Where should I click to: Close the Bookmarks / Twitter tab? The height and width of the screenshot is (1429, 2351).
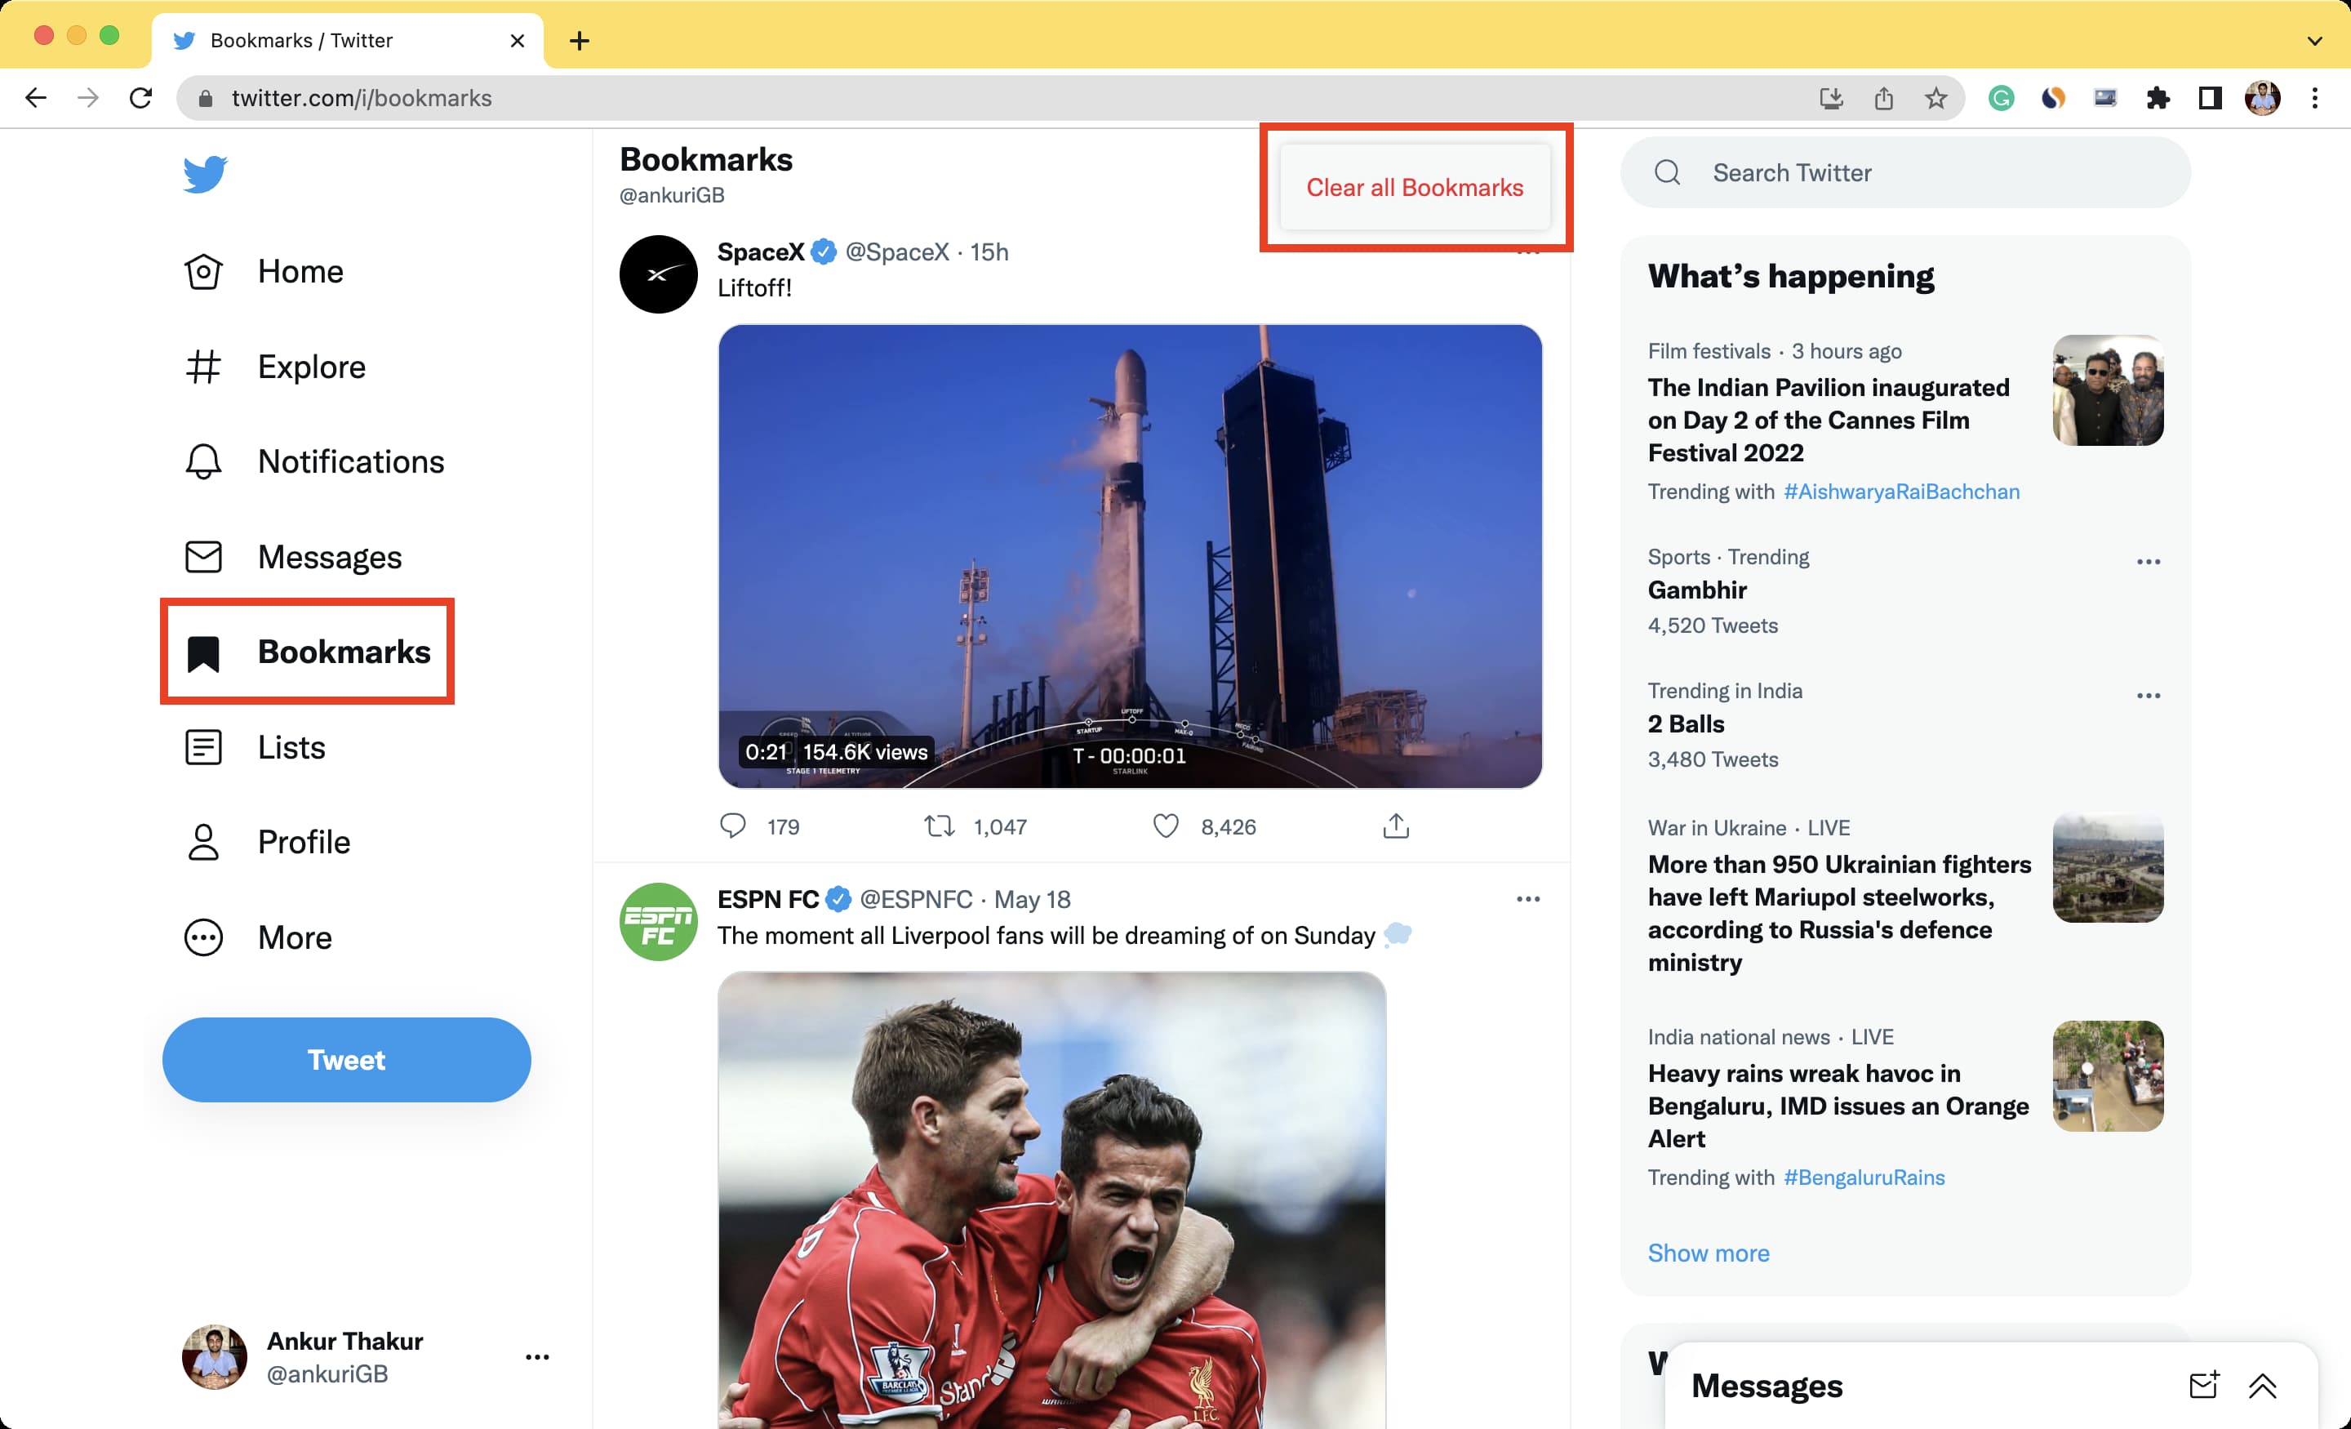[x=518, y=41]
